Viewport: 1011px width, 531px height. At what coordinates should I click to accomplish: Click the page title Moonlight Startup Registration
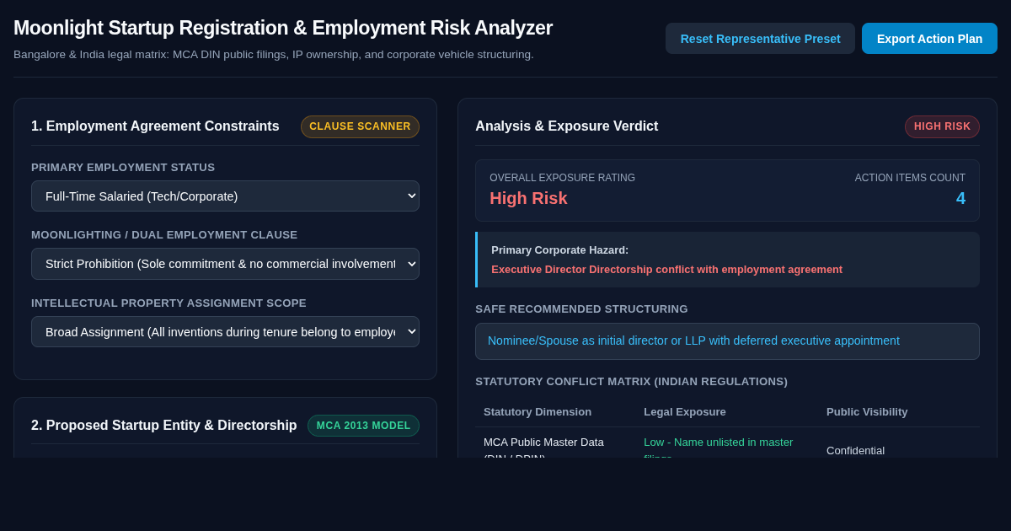(283, 28)
